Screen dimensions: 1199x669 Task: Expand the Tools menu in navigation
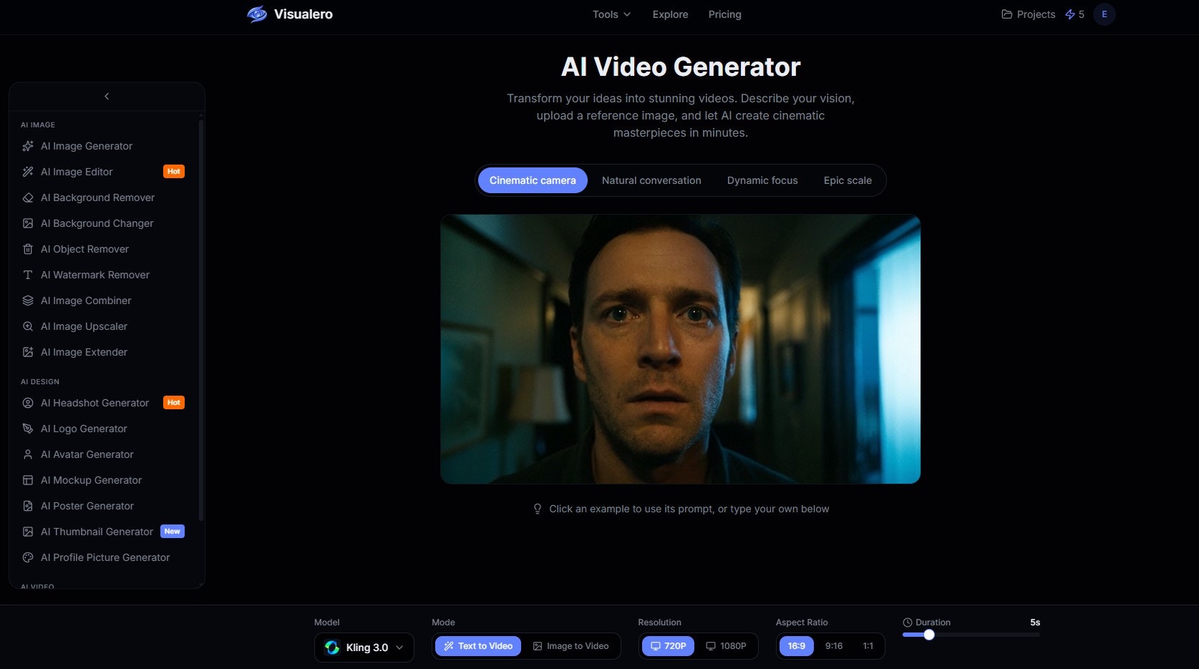tap(611, 14)
